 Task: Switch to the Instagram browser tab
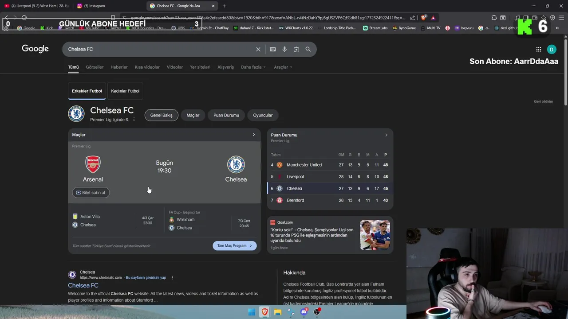coord(109,6)
